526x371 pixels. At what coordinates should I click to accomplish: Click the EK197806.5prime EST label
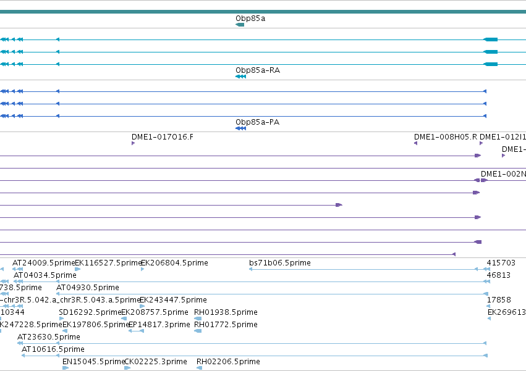tap(96, 325)
